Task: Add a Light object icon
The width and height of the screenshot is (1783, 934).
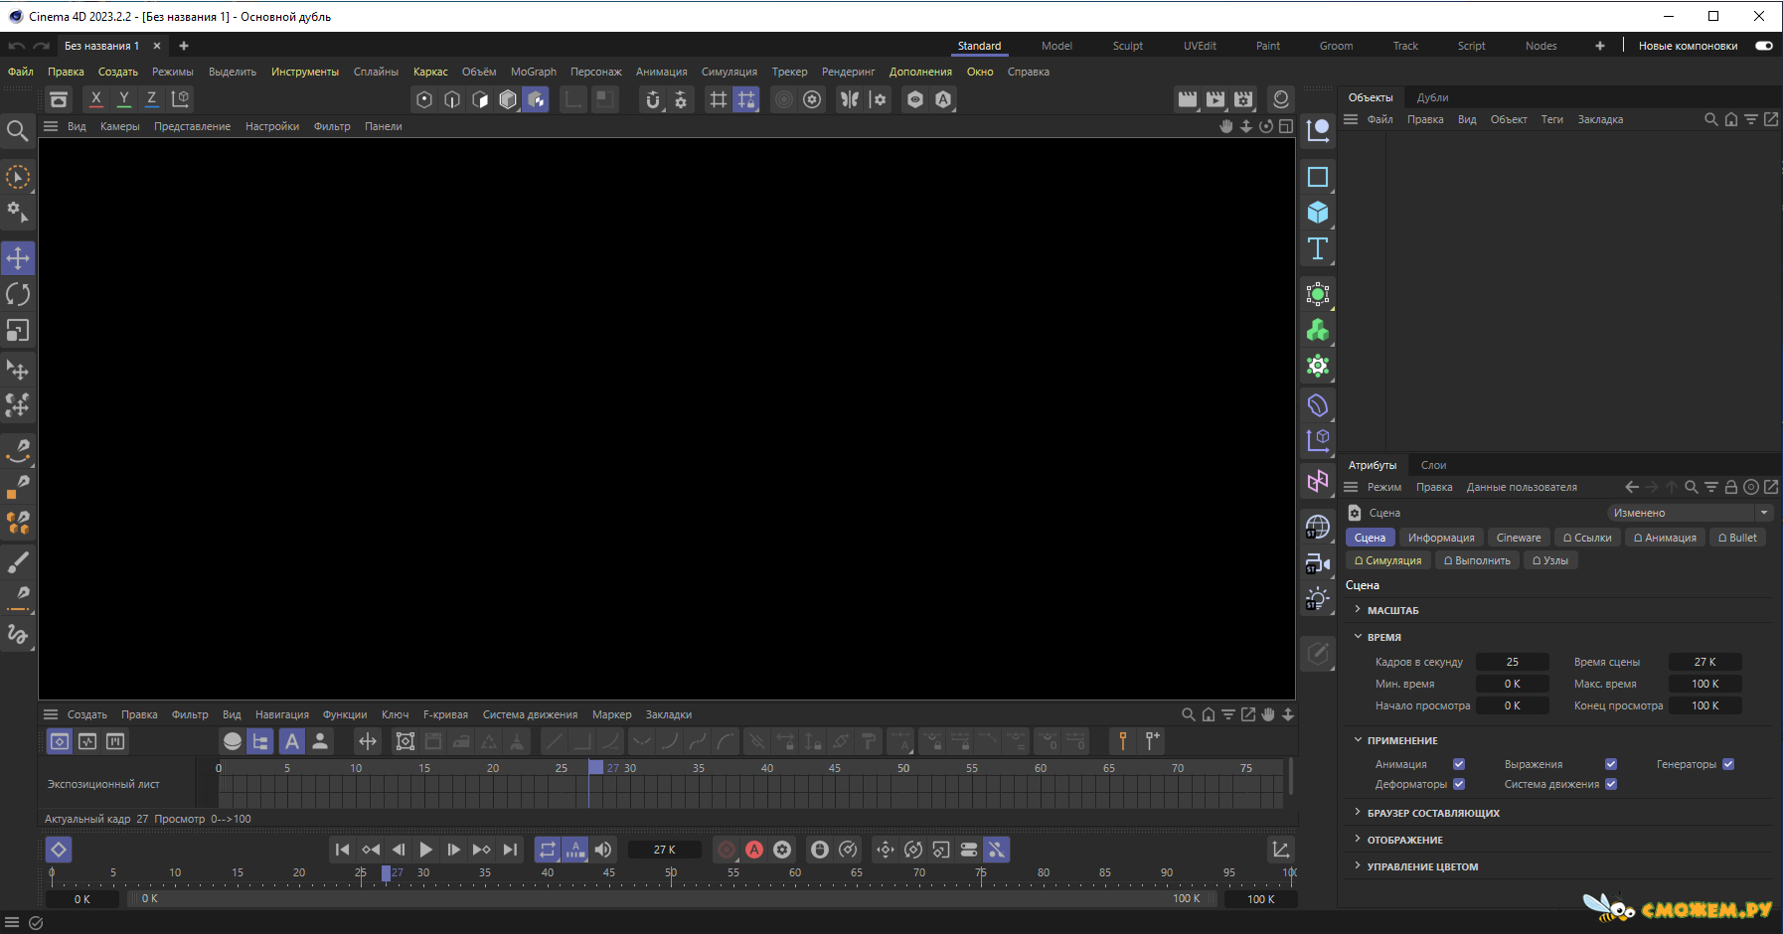Action: 1318,599
